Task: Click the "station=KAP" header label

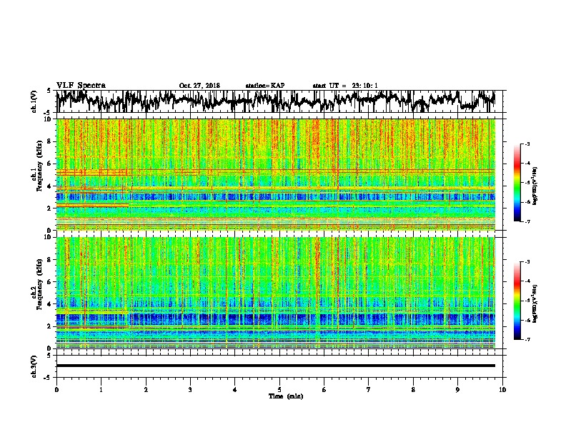Action: click(x=265, y=86)
